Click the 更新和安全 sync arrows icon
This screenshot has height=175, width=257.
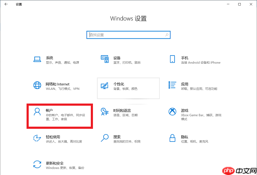(x=37, y=164)
